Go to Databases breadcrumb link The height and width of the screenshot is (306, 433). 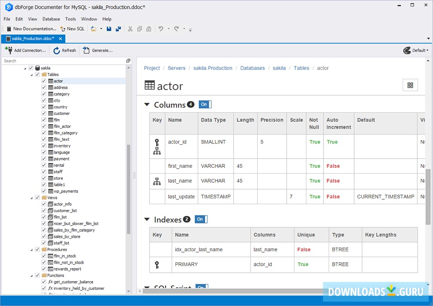click(252, 68)
